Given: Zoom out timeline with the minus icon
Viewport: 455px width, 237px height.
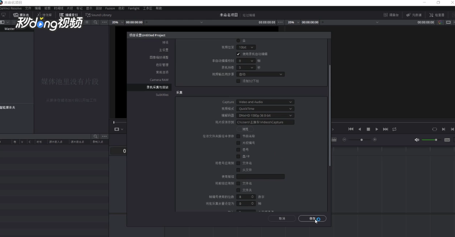Looking at the screenshot, I should point(344,140).
